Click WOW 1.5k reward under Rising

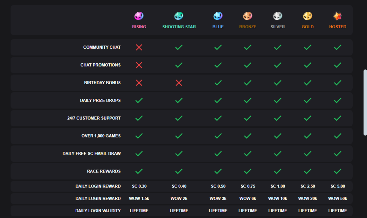pyautogui.click(x=139, y=198)
